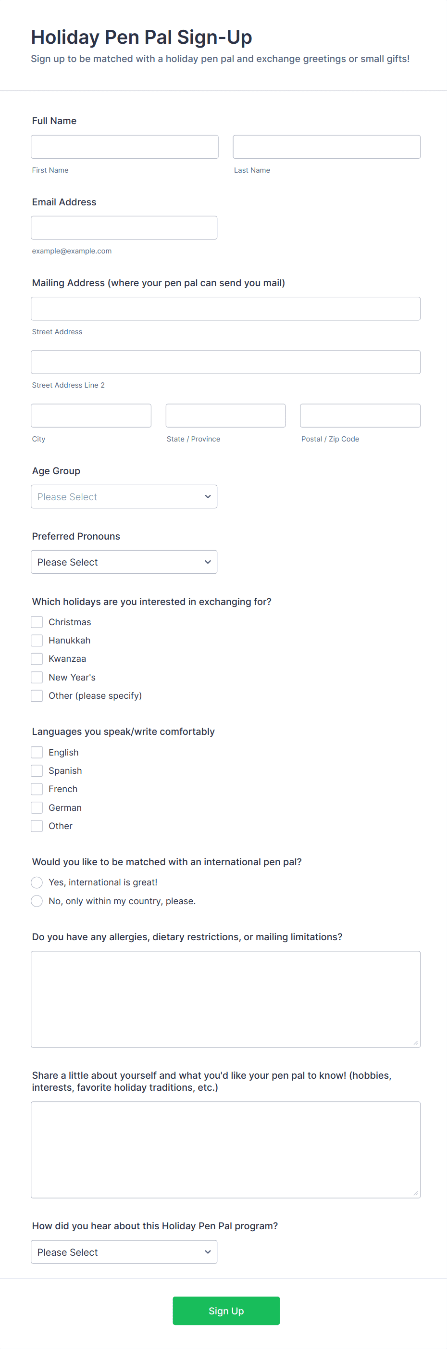Select 'Yes, international is great!' radio button
The width and height of the screenshot is (447, 1349).
(37, 883)
